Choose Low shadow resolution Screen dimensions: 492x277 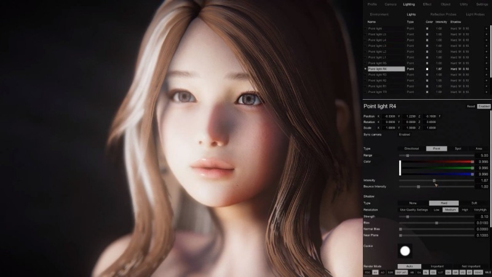[x=437, y=210]
